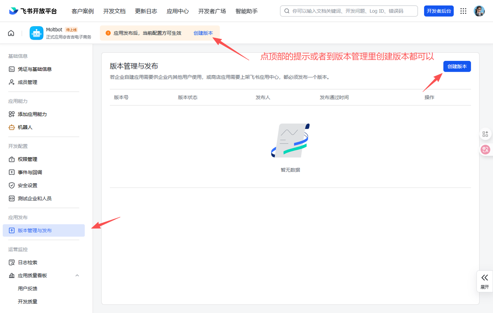This screenshot has height=313, width=493.
Task: Click the 开发者后台 button
Action: pyautogui.click(x=439, y=11)
